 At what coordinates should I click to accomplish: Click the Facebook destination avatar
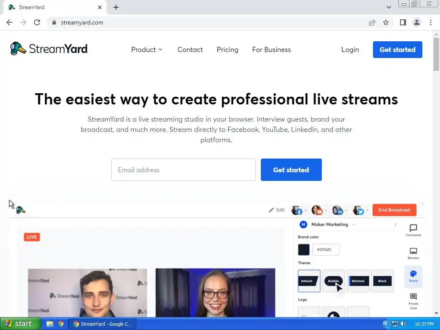click(297, 210)
